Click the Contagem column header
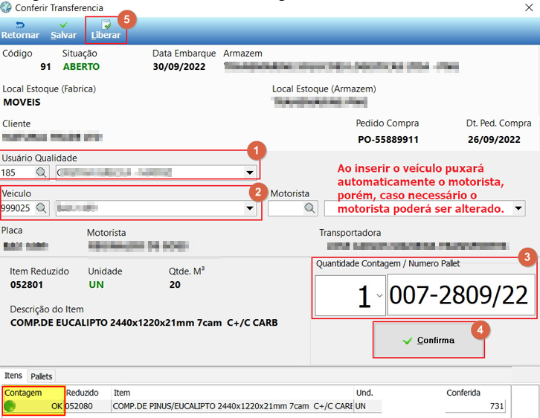 (33, 393)
